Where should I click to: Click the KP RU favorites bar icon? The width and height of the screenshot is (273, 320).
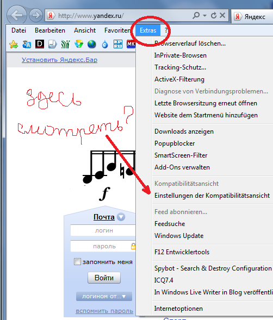click(x=118, y=44)
